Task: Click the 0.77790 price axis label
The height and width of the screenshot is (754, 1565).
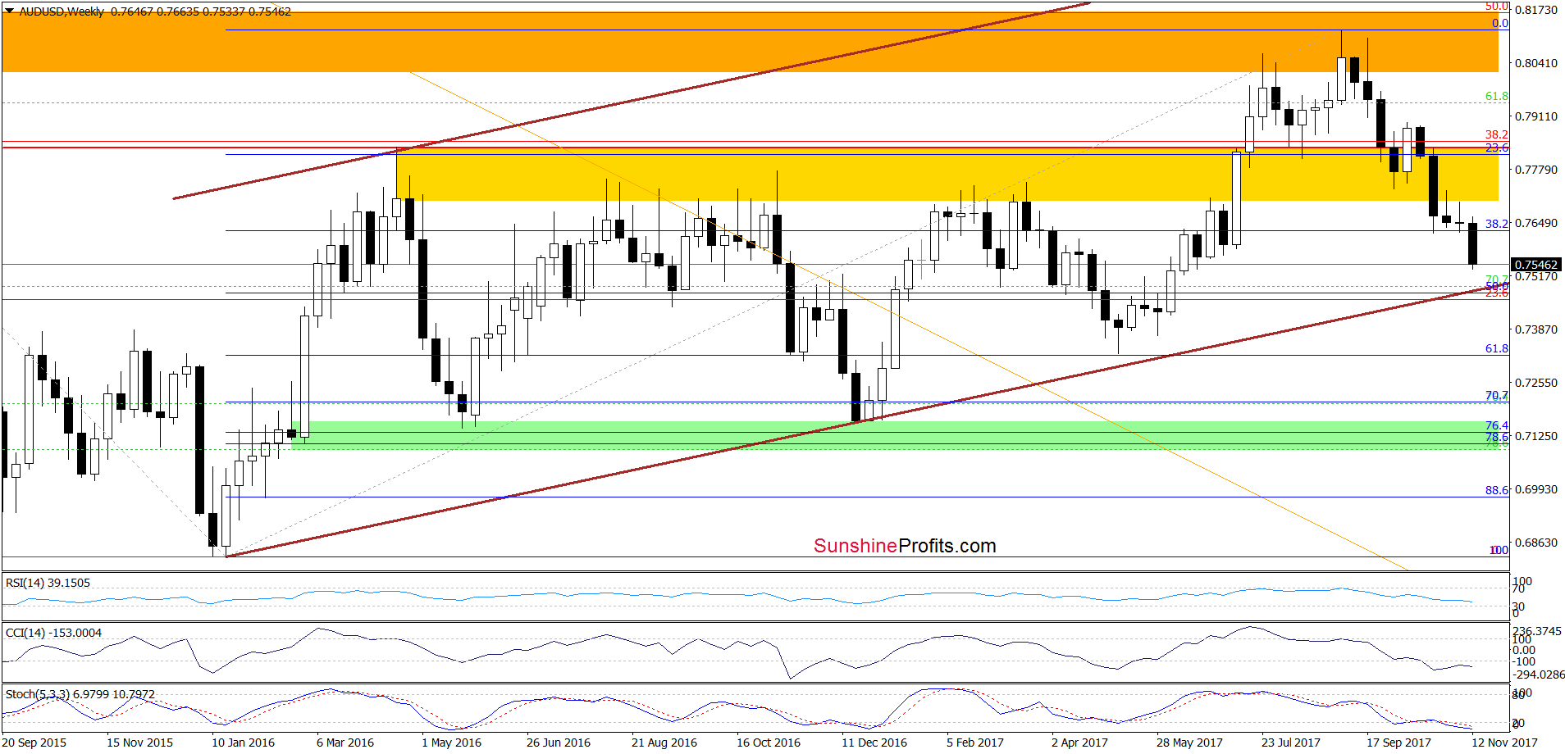Action: [x=1536, y=170]
